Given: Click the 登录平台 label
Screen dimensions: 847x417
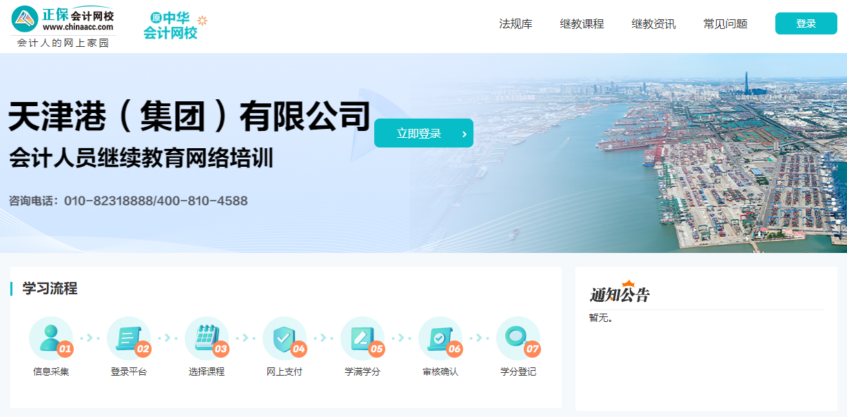Looking at the screenshot, I should [129, 372].
